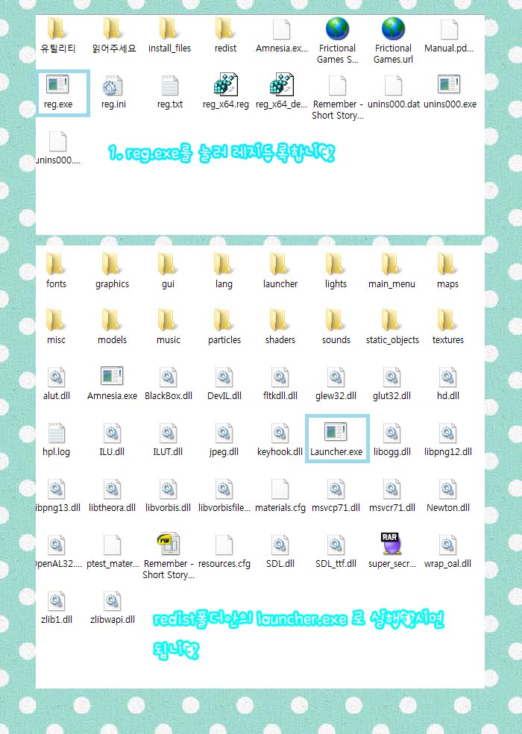Select the Launcher.exe application icon
Screen dimensions: 522x734
click(336, 432)
